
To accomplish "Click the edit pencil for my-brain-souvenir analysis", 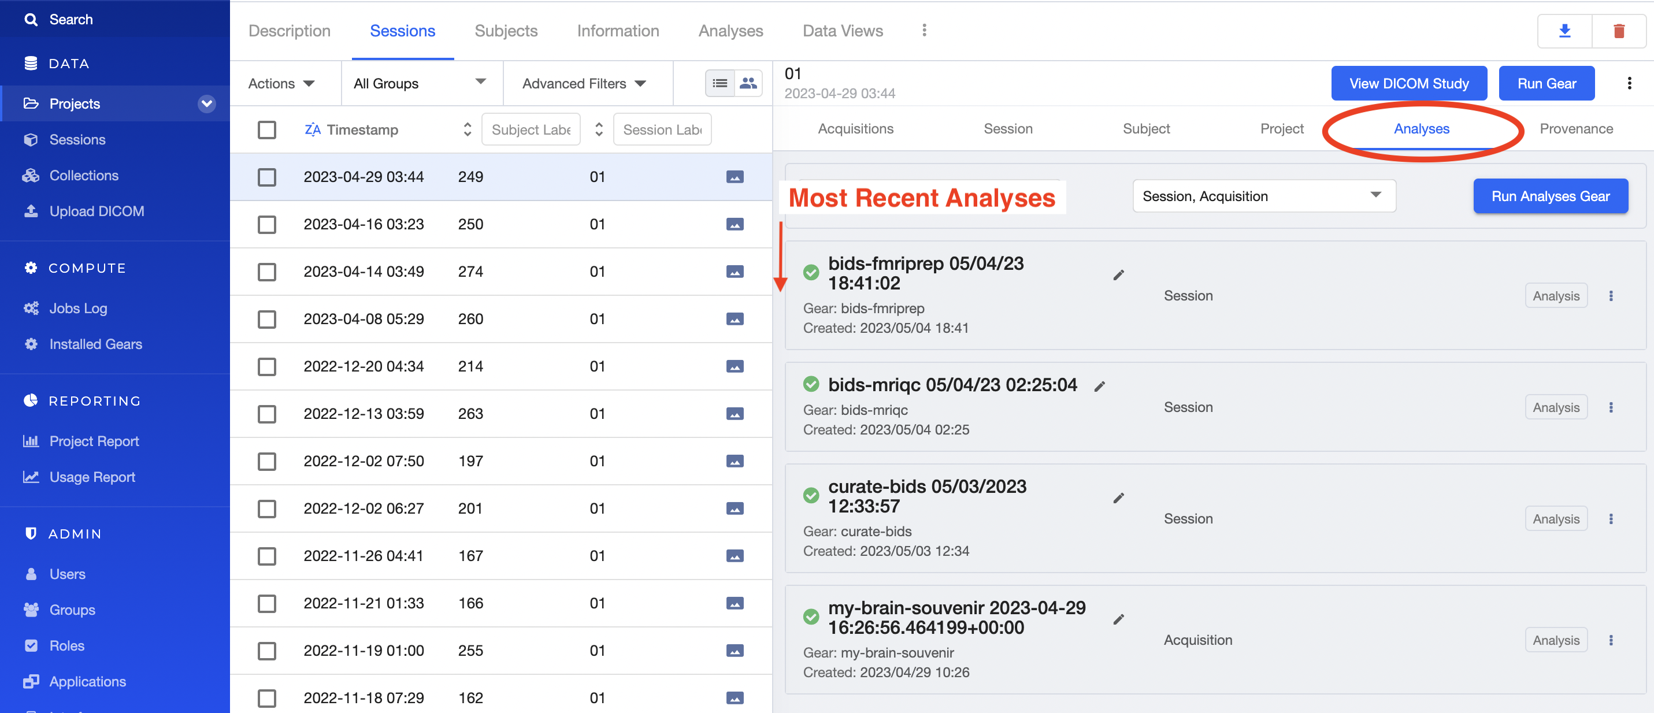I will (1118, 619).
